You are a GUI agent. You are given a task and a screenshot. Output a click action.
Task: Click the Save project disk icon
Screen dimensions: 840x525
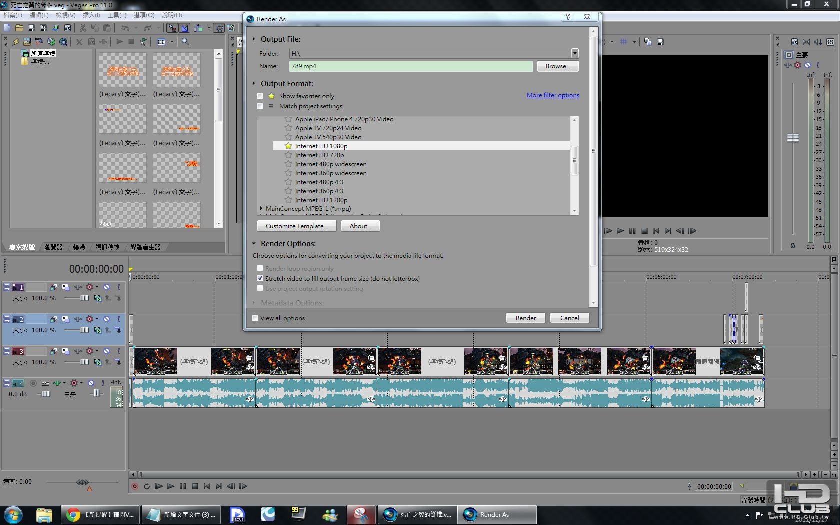coord(31,28)
